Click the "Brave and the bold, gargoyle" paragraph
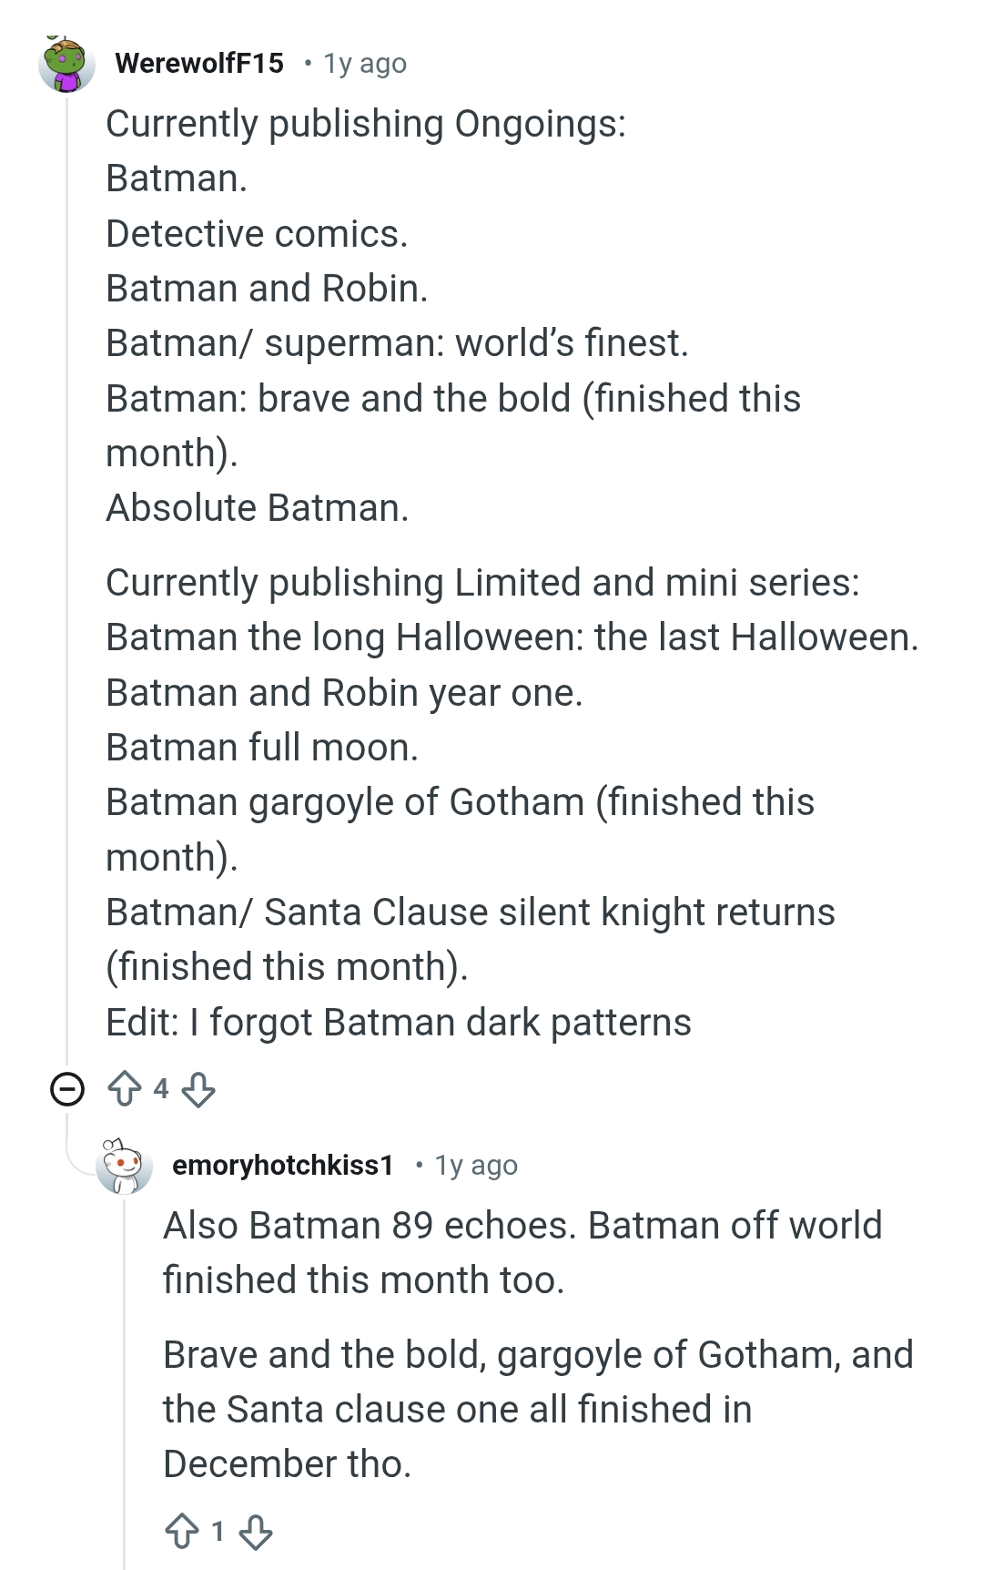Image resolution: width=983 pixels, height=1570 pixels. pyautogui.click(x=537, y=1409)
